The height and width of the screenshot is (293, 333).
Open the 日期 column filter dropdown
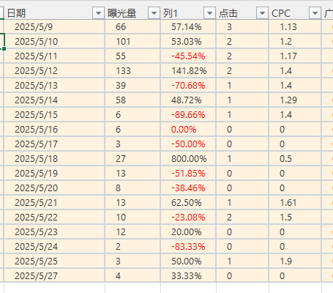pos(99,13)
